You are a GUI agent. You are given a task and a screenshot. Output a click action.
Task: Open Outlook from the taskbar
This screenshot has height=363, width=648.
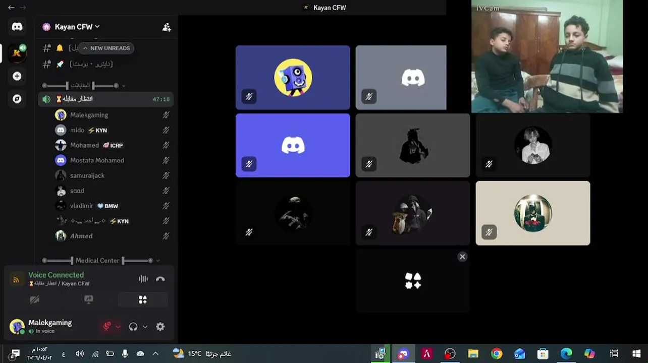pos(520,353)
